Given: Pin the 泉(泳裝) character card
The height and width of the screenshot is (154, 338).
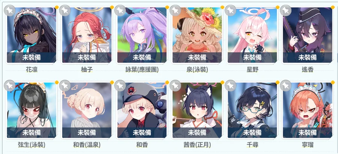Looking at the screenshot, I should (x=175, y=10).
